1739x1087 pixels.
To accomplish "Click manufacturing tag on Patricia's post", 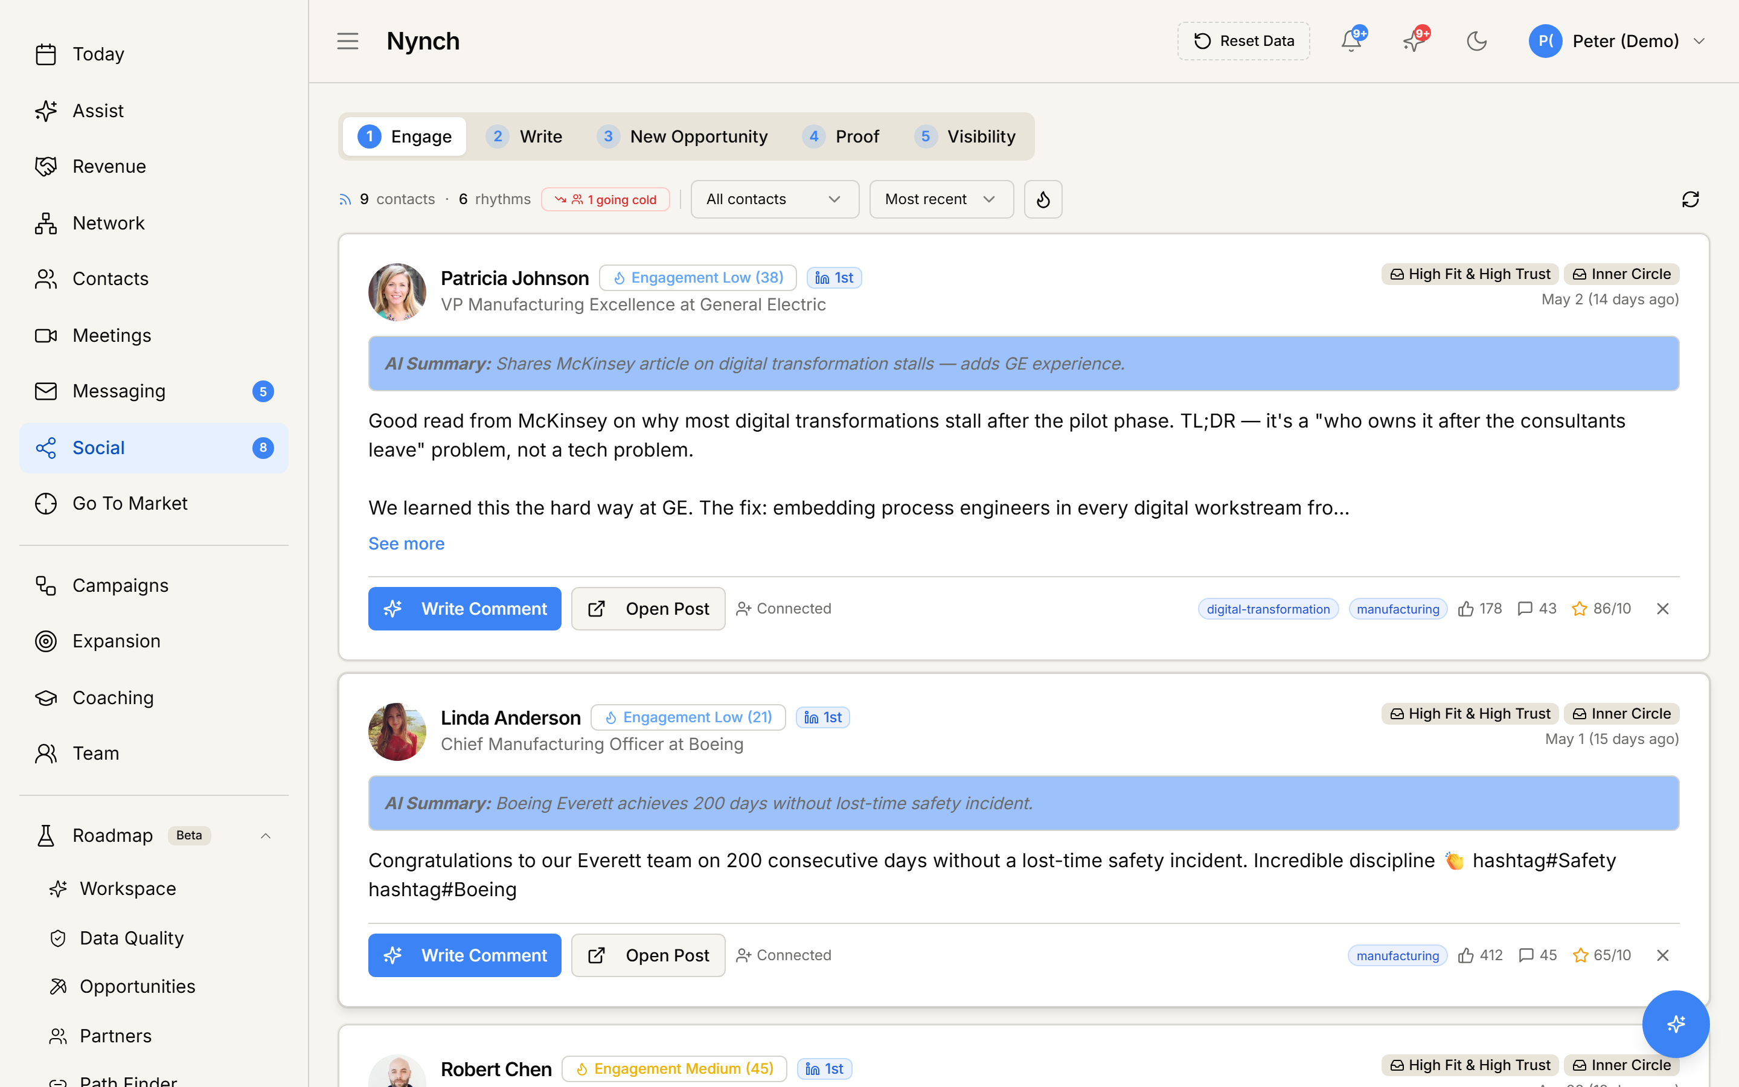I will click(1398, 609).
